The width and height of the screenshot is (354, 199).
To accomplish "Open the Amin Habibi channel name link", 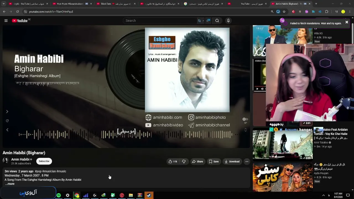I will coord(20,159).
